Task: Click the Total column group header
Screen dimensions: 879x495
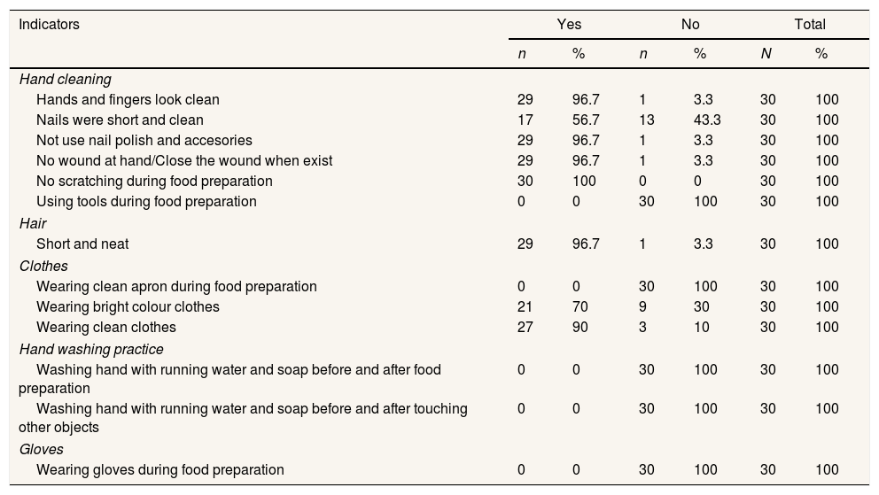Action: coord(810,25)
